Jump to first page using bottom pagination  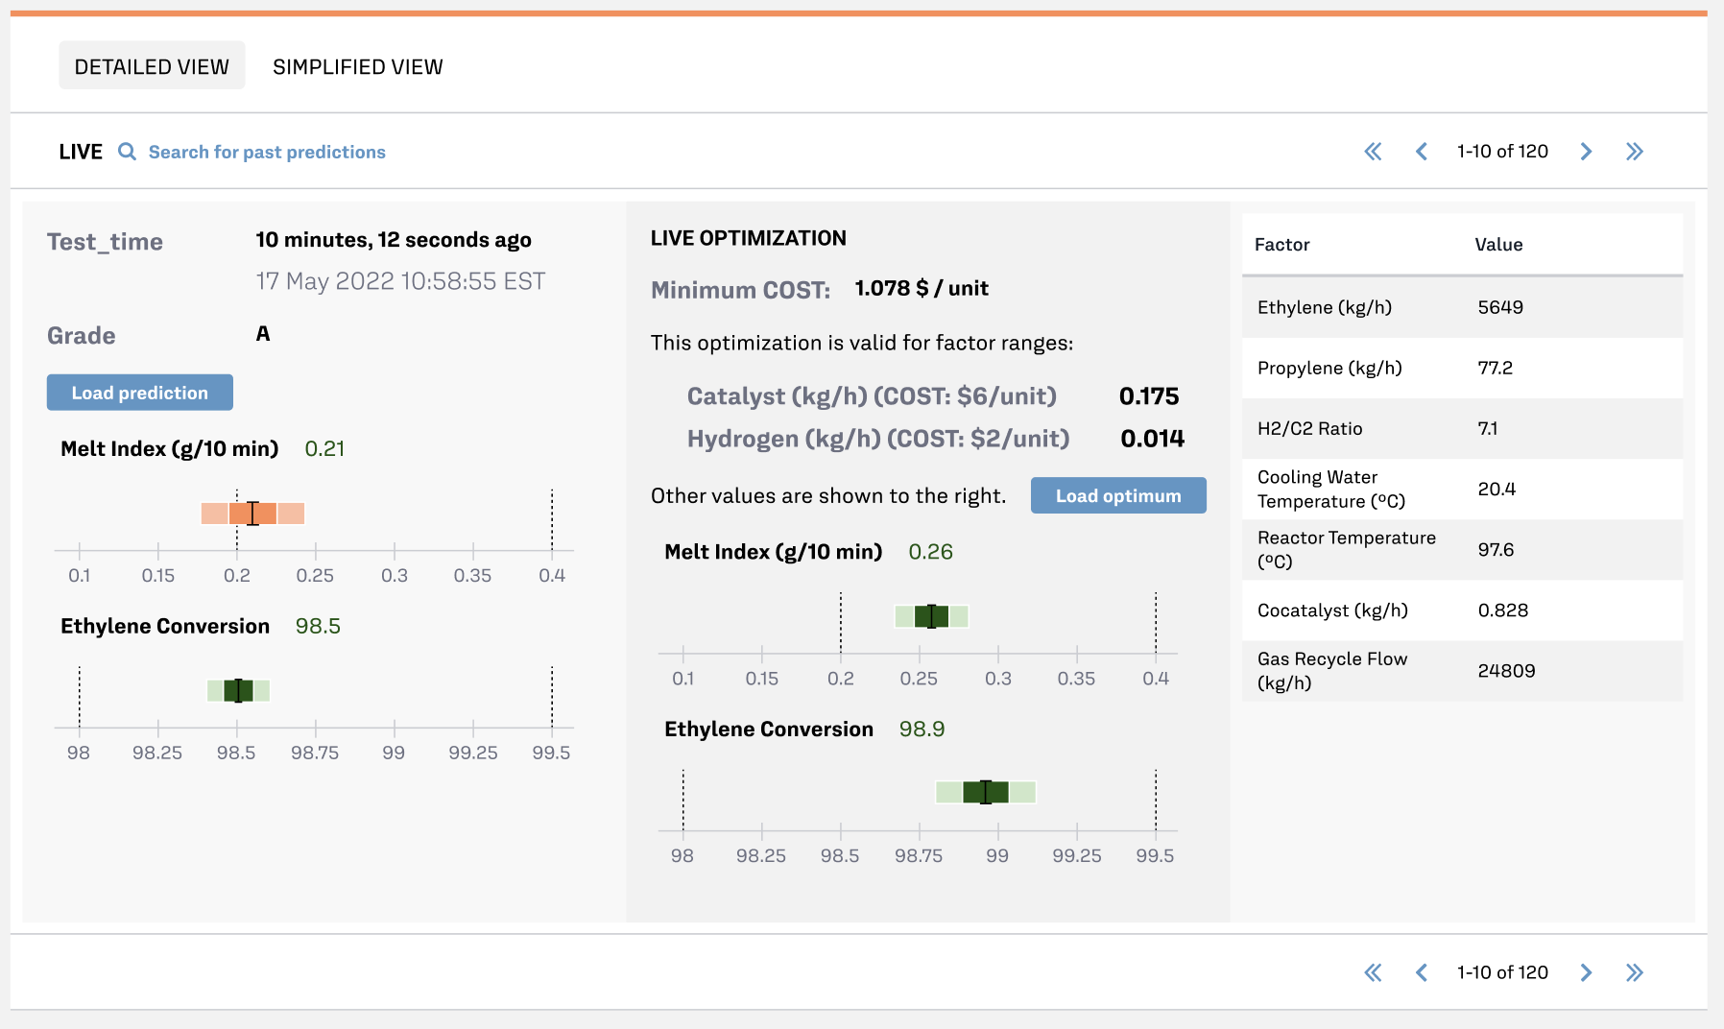1373,972
